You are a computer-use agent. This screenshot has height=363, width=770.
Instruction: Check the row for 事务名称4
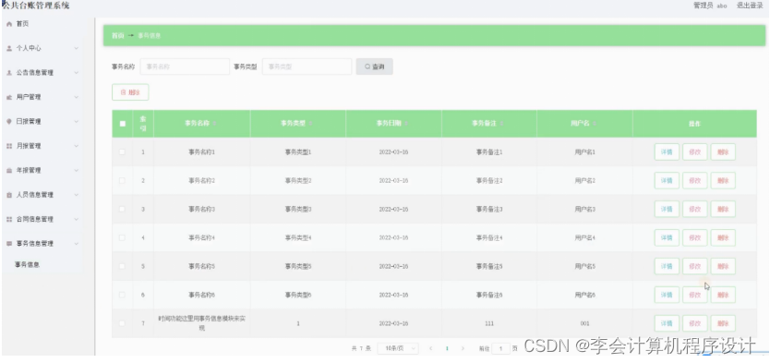[122, 237]
